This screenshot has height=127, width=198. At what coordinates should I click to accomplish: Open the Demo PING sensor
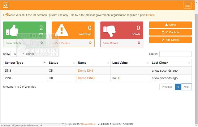pyautogui.click(x=86, y=78)
